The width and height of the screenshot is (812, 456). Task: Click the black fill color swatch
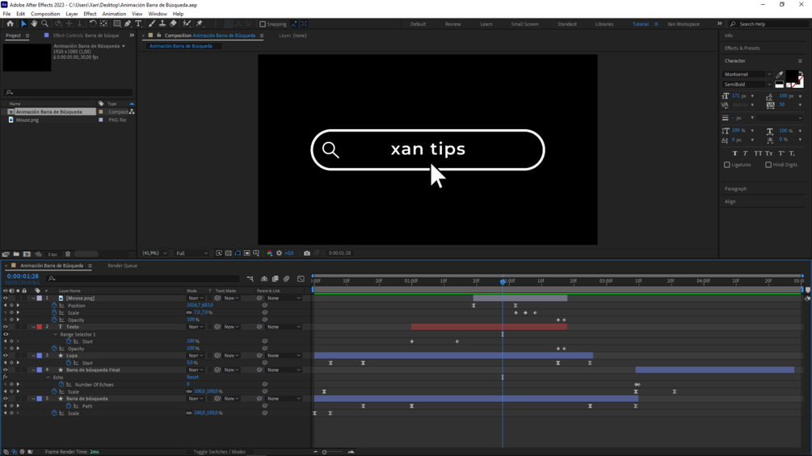point(792,77)
